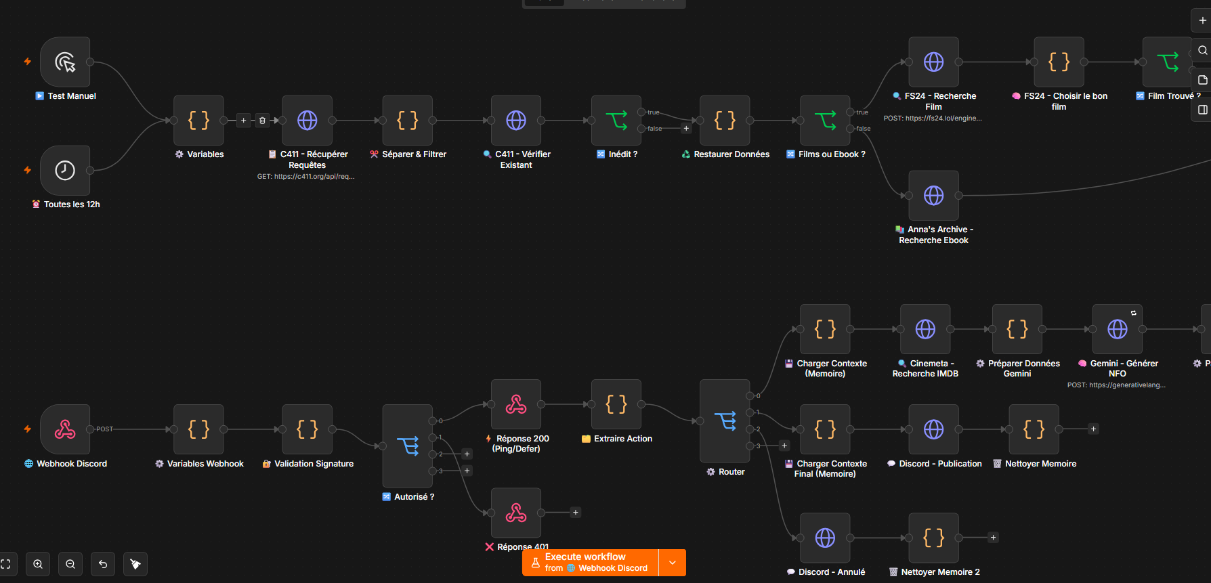
Task: Open the node search magnifier button
Action: [1202, 50]
